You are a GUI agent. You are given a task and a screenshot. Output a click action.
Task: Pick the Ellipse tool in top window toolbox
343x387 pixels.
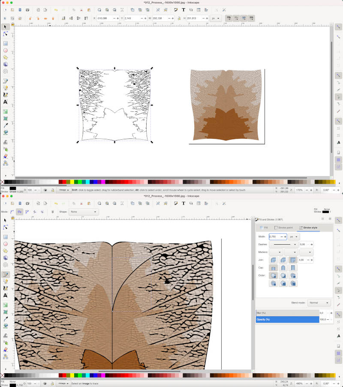click(5, 50)
